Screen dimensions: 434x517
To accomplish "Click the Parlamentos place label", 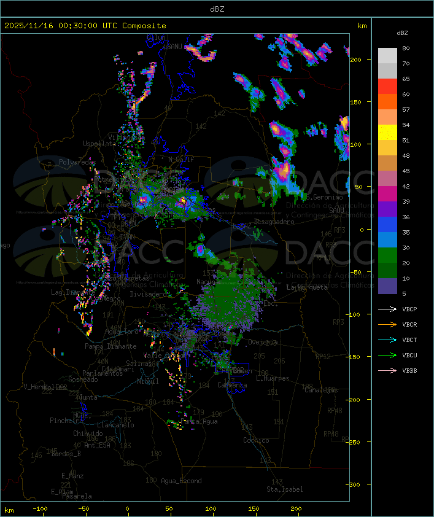I will coord(103,373).
